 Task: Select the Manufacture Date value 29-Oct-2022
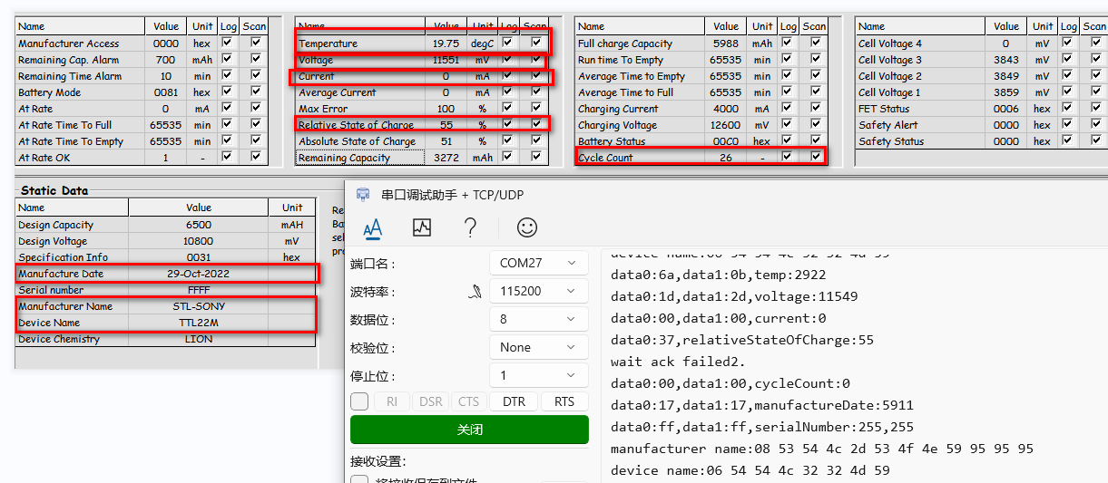click(199, 274)
